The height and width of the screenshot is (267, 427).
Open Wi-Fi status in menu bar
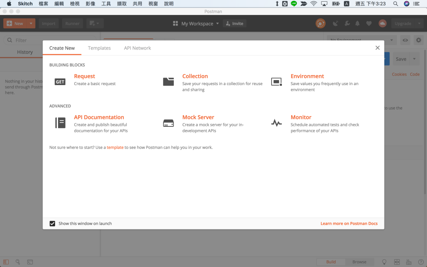click(314, 3)
